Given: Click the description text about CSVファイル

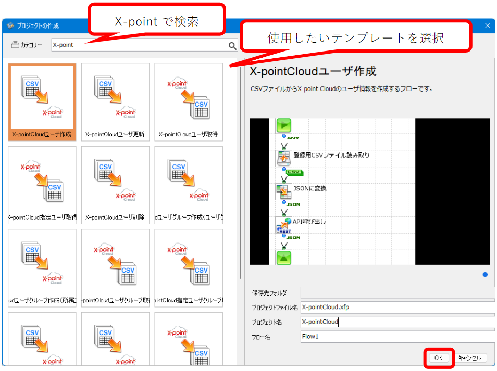Looking at the screenshot, I should coord(342,89).
